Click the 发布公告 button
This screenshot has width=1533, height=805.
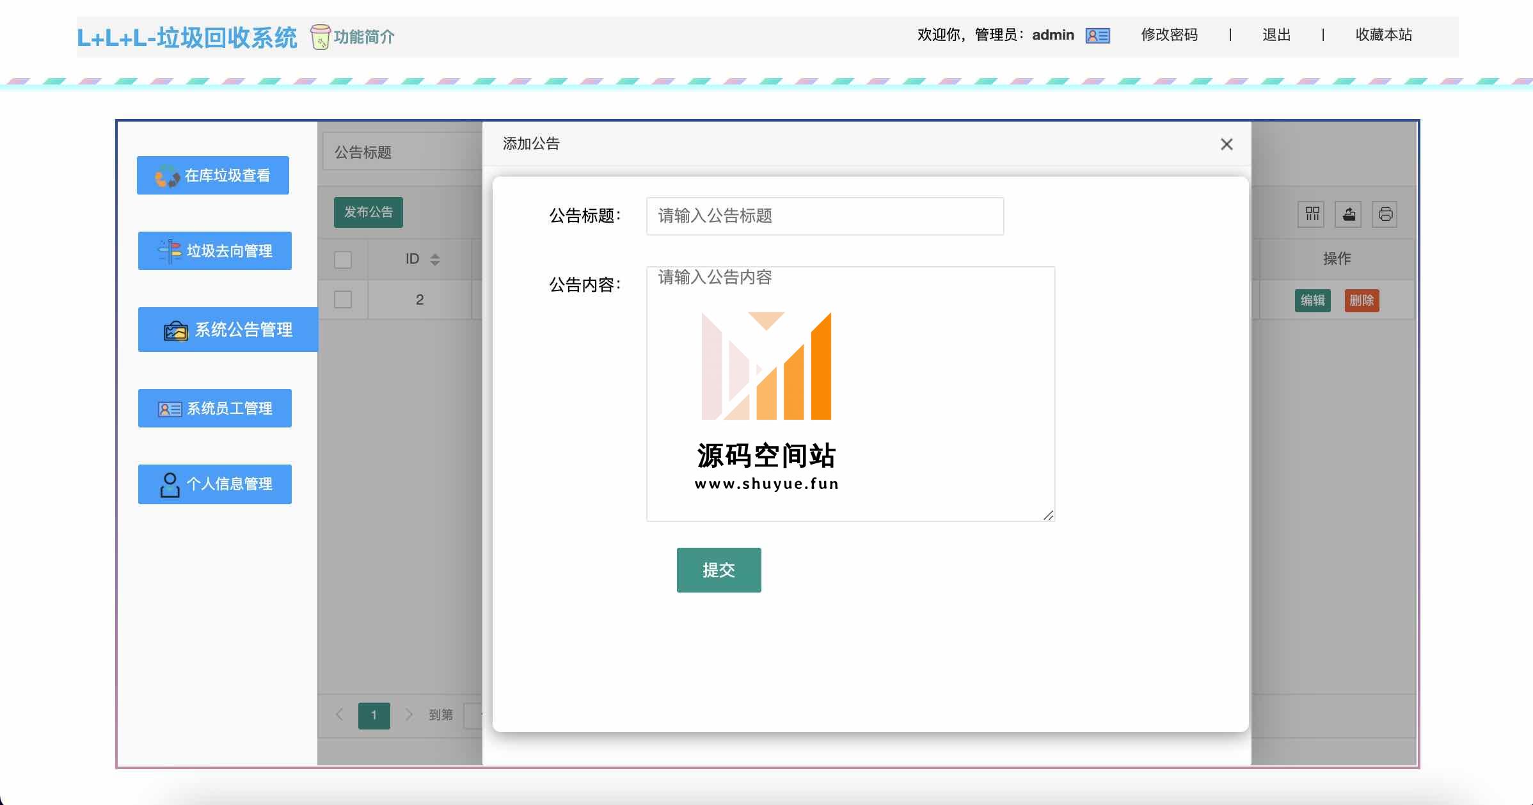(369, 212)
